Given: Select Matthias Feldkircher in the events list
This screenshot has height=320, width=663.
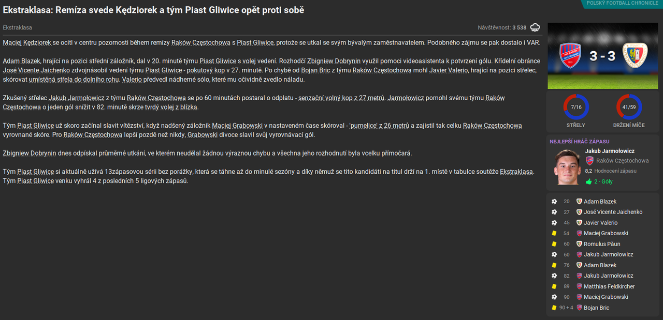Looking at the screenshot, I should [609, 286].
